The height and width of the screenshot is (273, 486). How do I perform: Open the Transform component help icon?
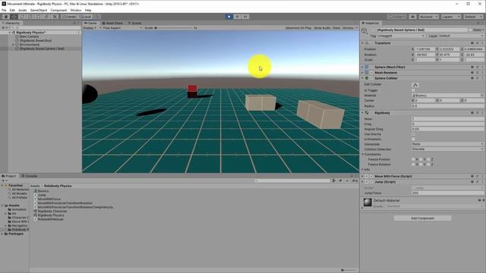[472, 43]
